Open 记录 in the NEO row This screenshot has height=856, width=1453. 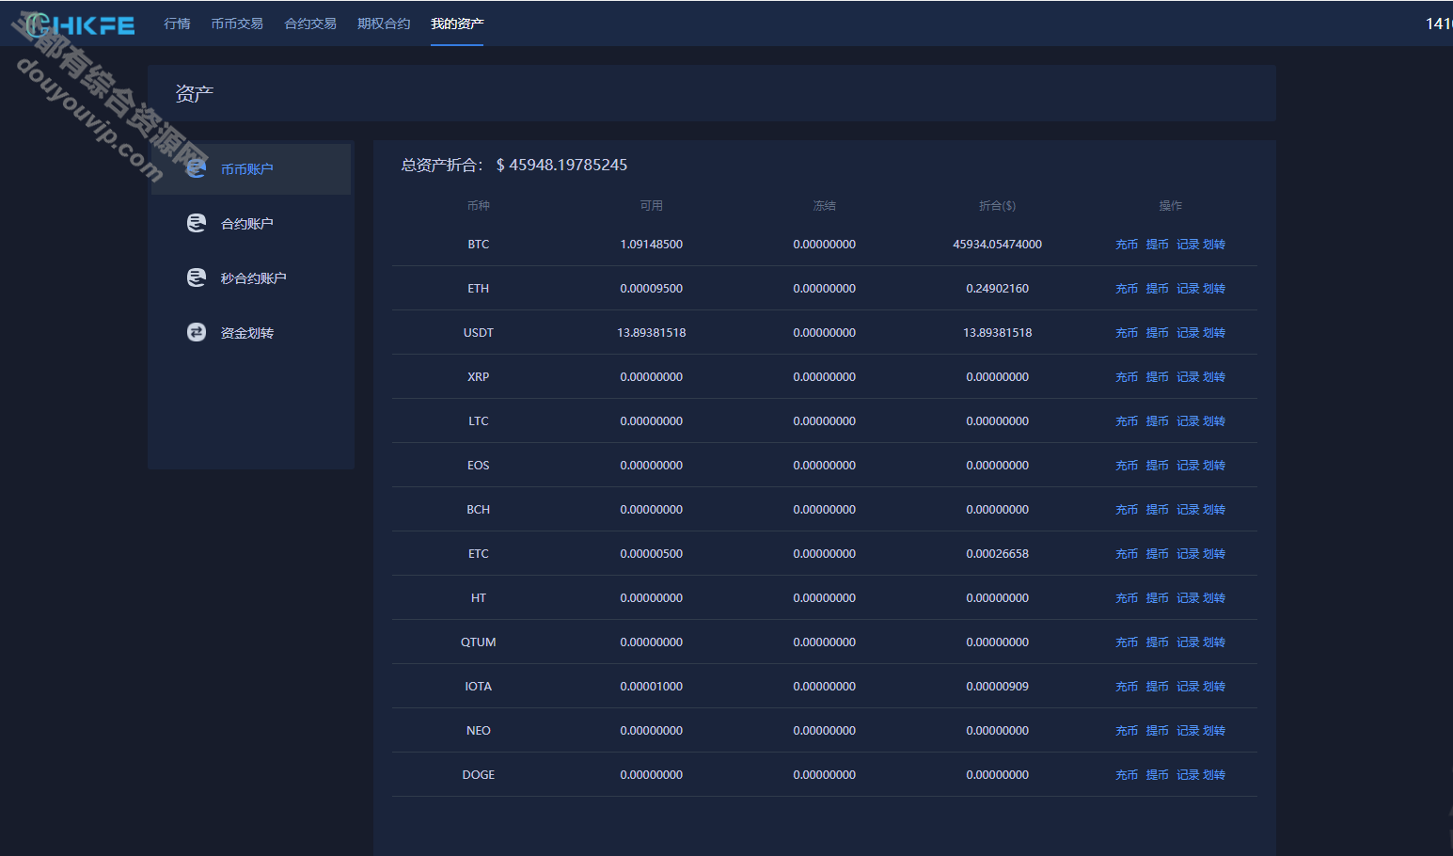coord(1188,731)
